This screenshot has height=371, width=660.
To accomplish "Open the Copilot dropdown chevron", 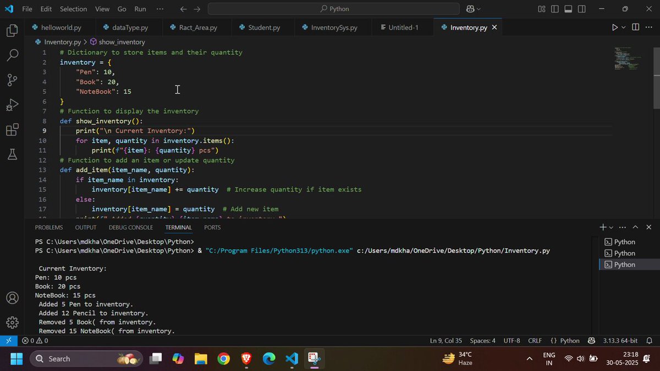I will 479,9.
